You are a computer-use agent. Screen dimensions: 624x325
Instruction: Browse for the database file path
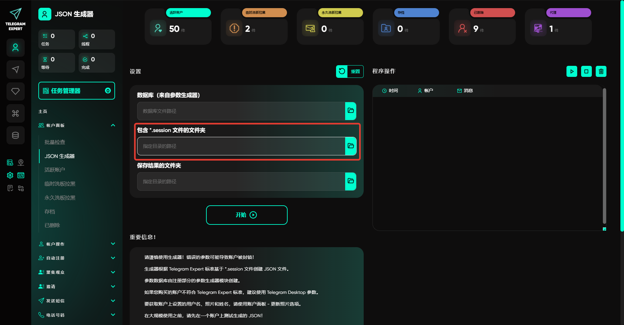[x=351, y=111]
